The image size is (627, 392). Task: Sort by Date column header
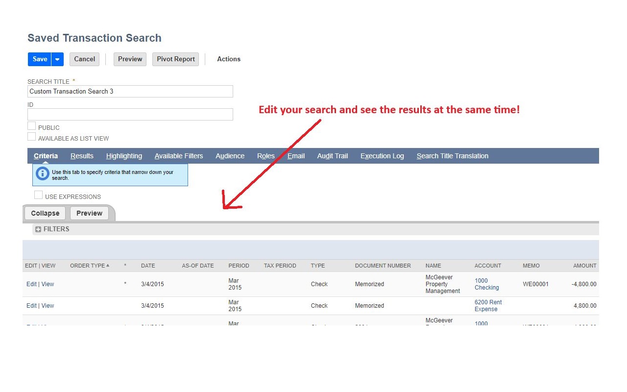point(148,266)
